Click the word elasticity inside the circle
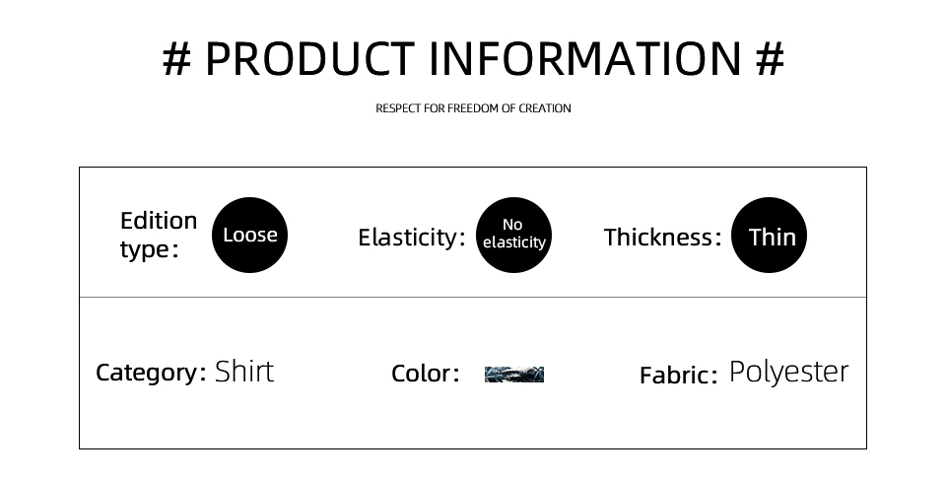Viewport: 946px width, 481px height. pos(514,242)
